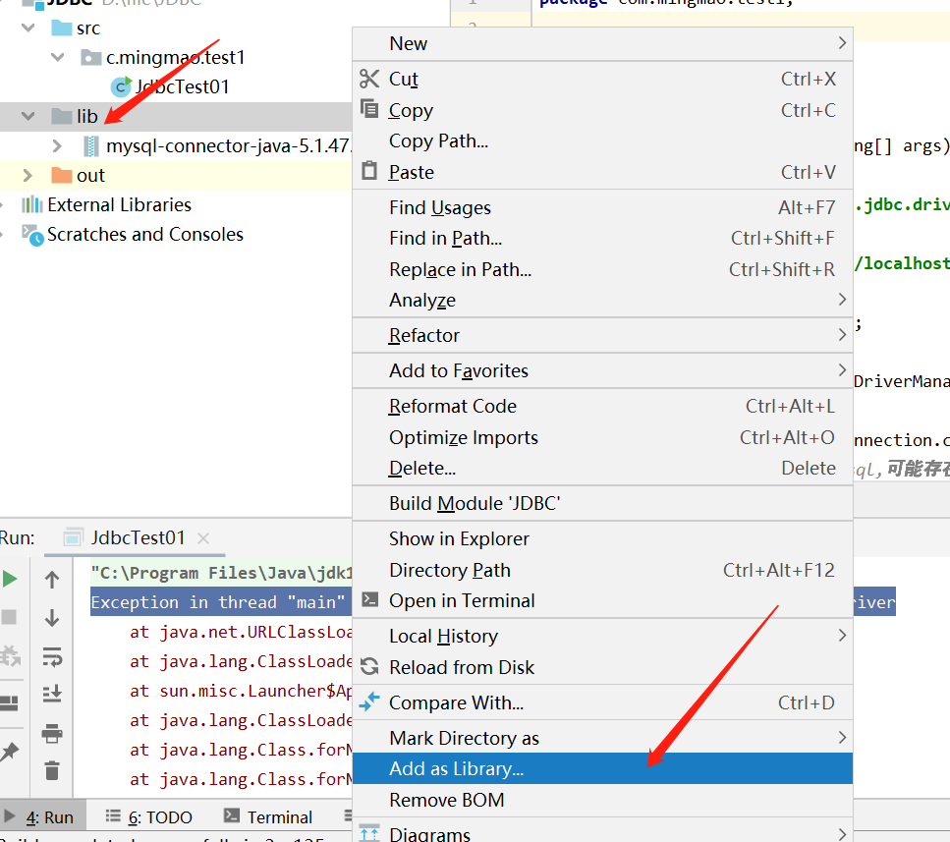Click the Paste clipboard icon
950x842 pixels.
tap(369, 171)
